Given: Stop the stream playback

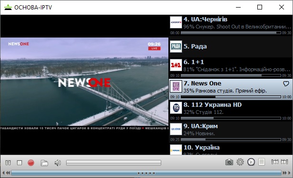Looking at the screenshot, I should [20, 163].
